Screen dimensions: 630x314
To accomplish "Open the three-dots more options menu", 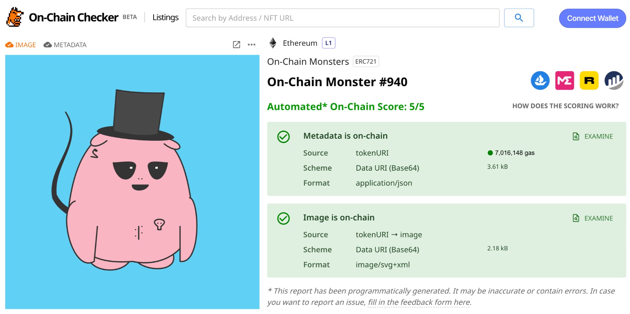I will [x=251, y=45].
